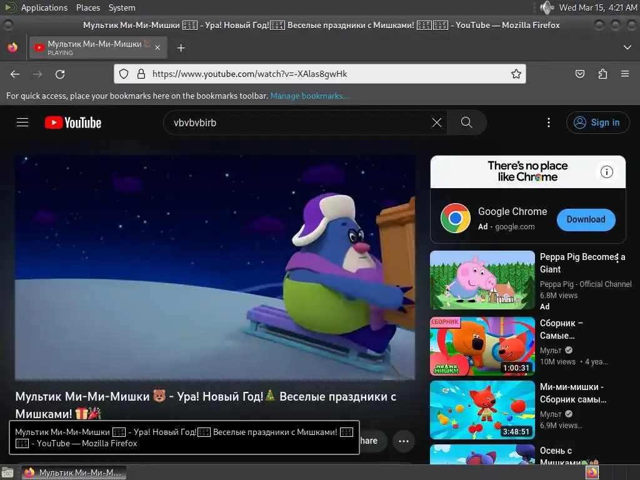The width and height of the screenshot is (640, 480).
Task: Click the Sign in button
Action: pos(597,122)
